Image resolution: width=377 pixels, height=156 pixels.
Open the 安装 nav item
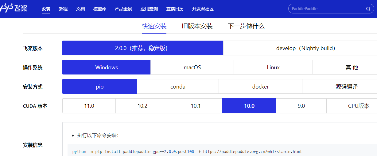pos(46,9)
